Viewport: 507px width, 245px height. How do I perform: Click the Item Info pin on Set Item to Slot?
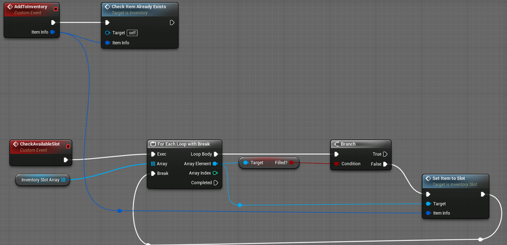(x=428, y=213)
